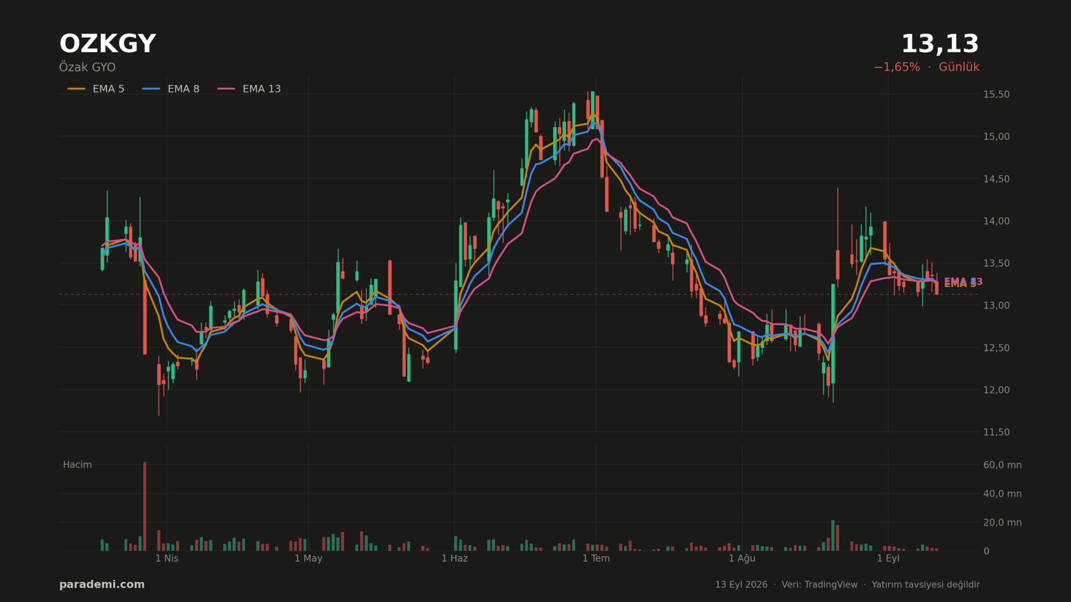Click the 1 Nis date axis label
This screenshot has height=602, width=1071.
coord(167,559)
